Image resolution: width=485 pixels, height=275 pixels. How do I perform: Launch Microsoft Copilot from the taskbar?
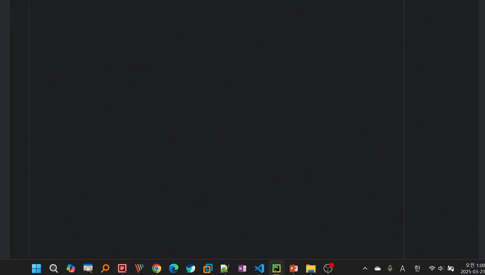point(71,268)
